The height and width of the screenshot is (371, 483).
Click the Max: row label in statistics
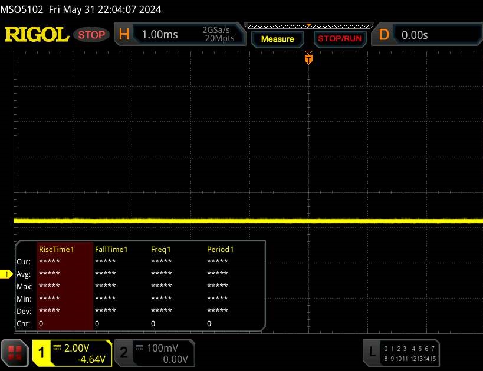25,286
